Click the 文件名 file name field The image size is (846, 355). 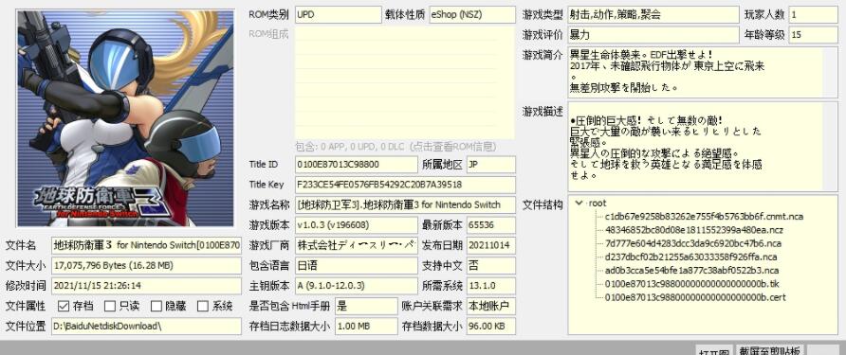[x=146, y=245]
